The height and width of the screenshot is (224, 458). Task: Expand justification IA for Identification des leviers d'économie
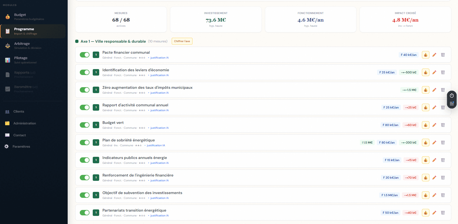tap(159, 75)
